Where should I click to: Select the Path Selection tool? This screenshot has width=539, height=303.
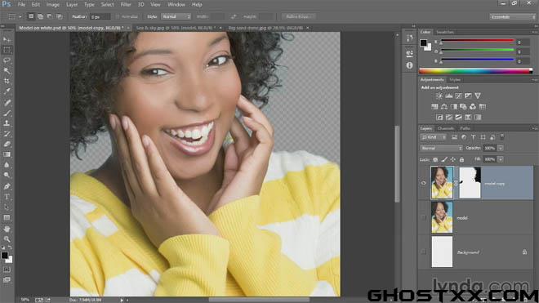7,207
